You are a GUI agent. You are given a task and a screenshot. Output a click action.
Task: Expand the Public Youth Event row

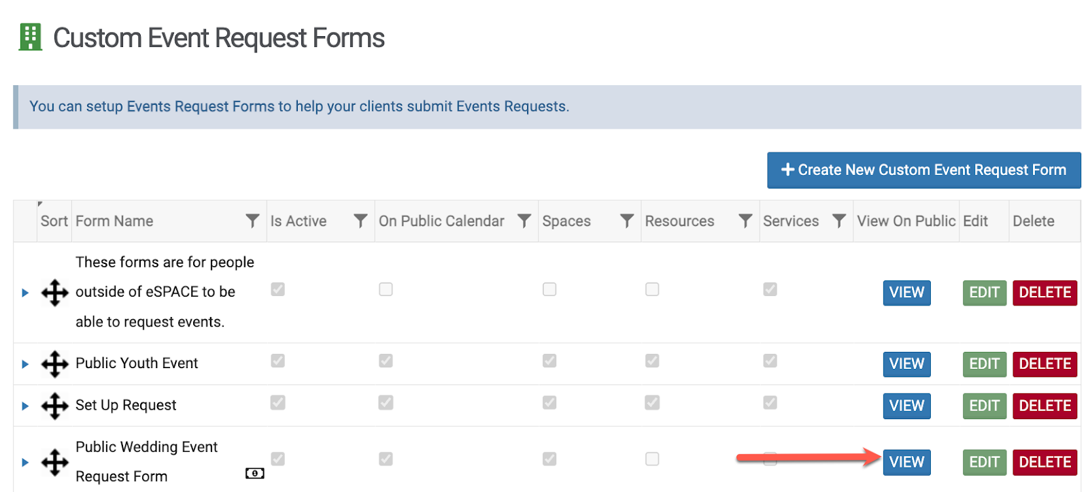[x=25, y=364]
